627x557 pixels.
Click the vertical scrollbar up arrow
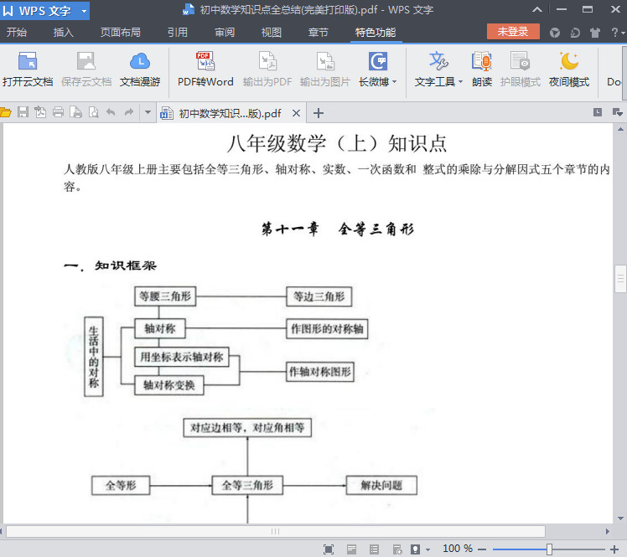[620, 129]
